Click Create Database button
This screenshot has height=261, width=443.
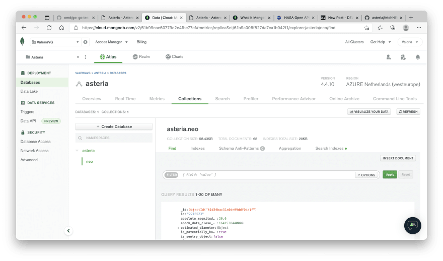click(114, 126)
